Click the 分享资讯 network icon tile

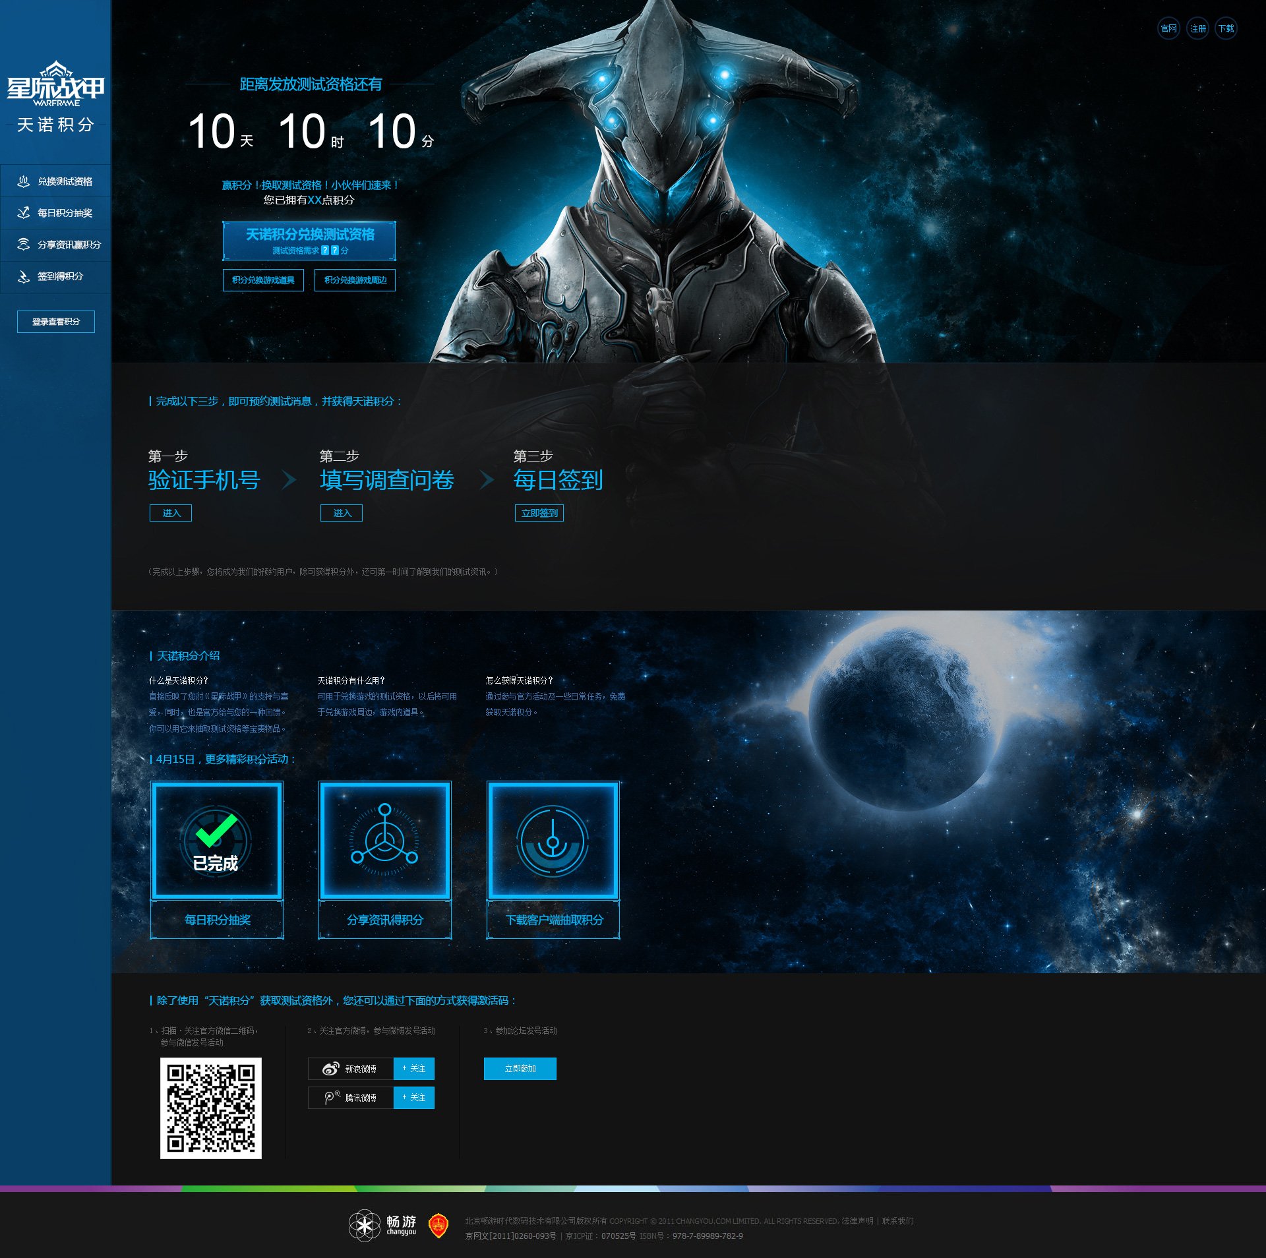(x=385, y=840)
